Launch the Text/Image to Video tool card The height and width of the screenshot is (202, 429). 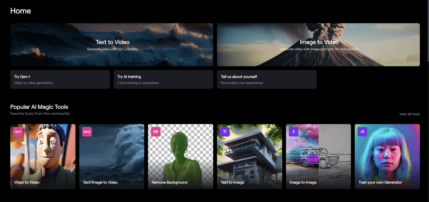tap(112, 157)
